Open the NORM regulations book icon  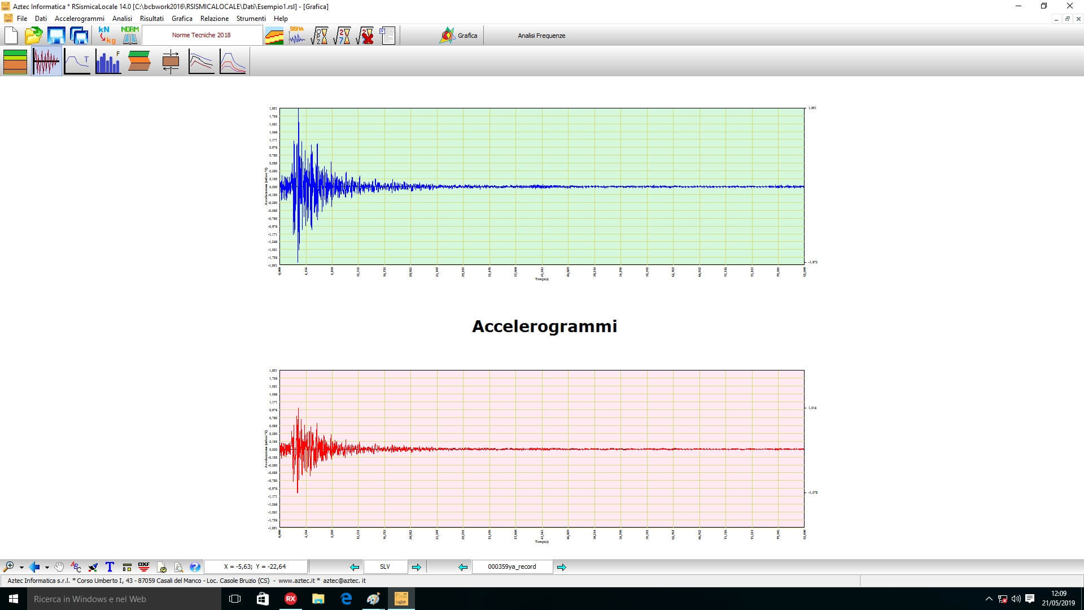pos(130,35)
